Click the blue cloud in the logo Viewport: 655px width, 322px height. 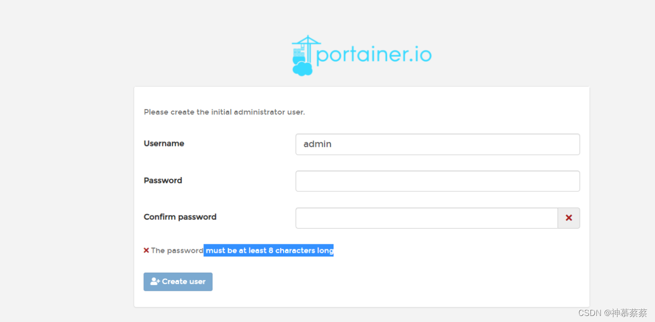point(302,69)
